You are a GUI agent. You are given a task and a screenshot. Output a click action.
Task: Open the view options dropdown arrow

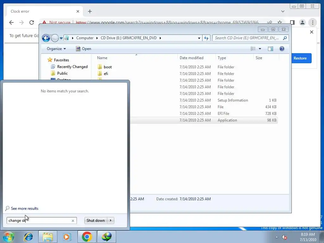[260, 49]
